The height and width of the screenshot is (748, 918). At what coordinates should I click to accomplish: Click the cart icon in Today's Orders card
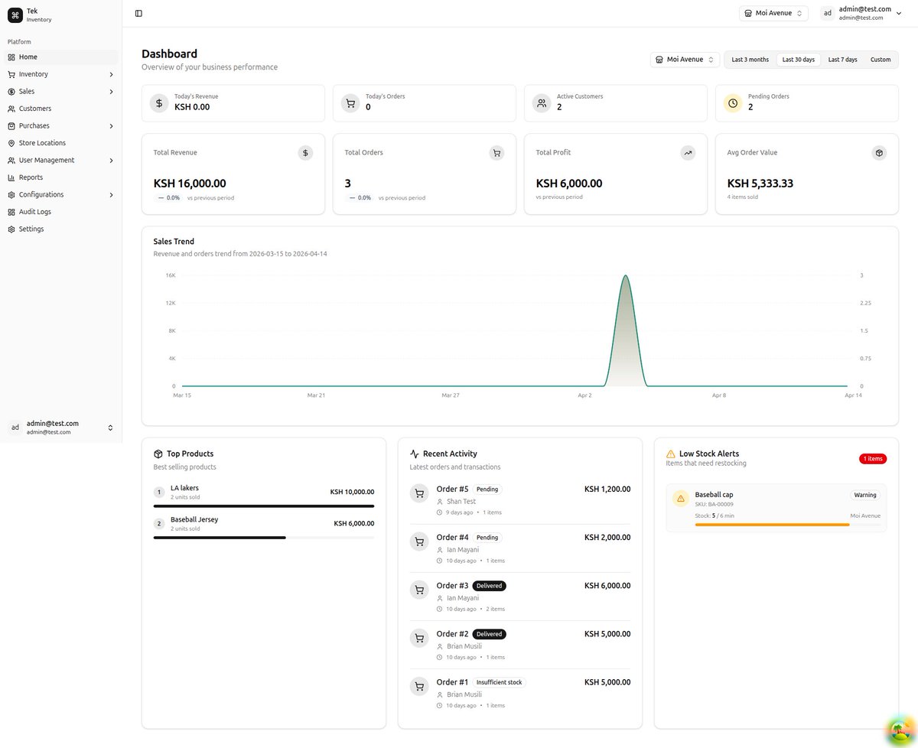click(x=350, y=103)
